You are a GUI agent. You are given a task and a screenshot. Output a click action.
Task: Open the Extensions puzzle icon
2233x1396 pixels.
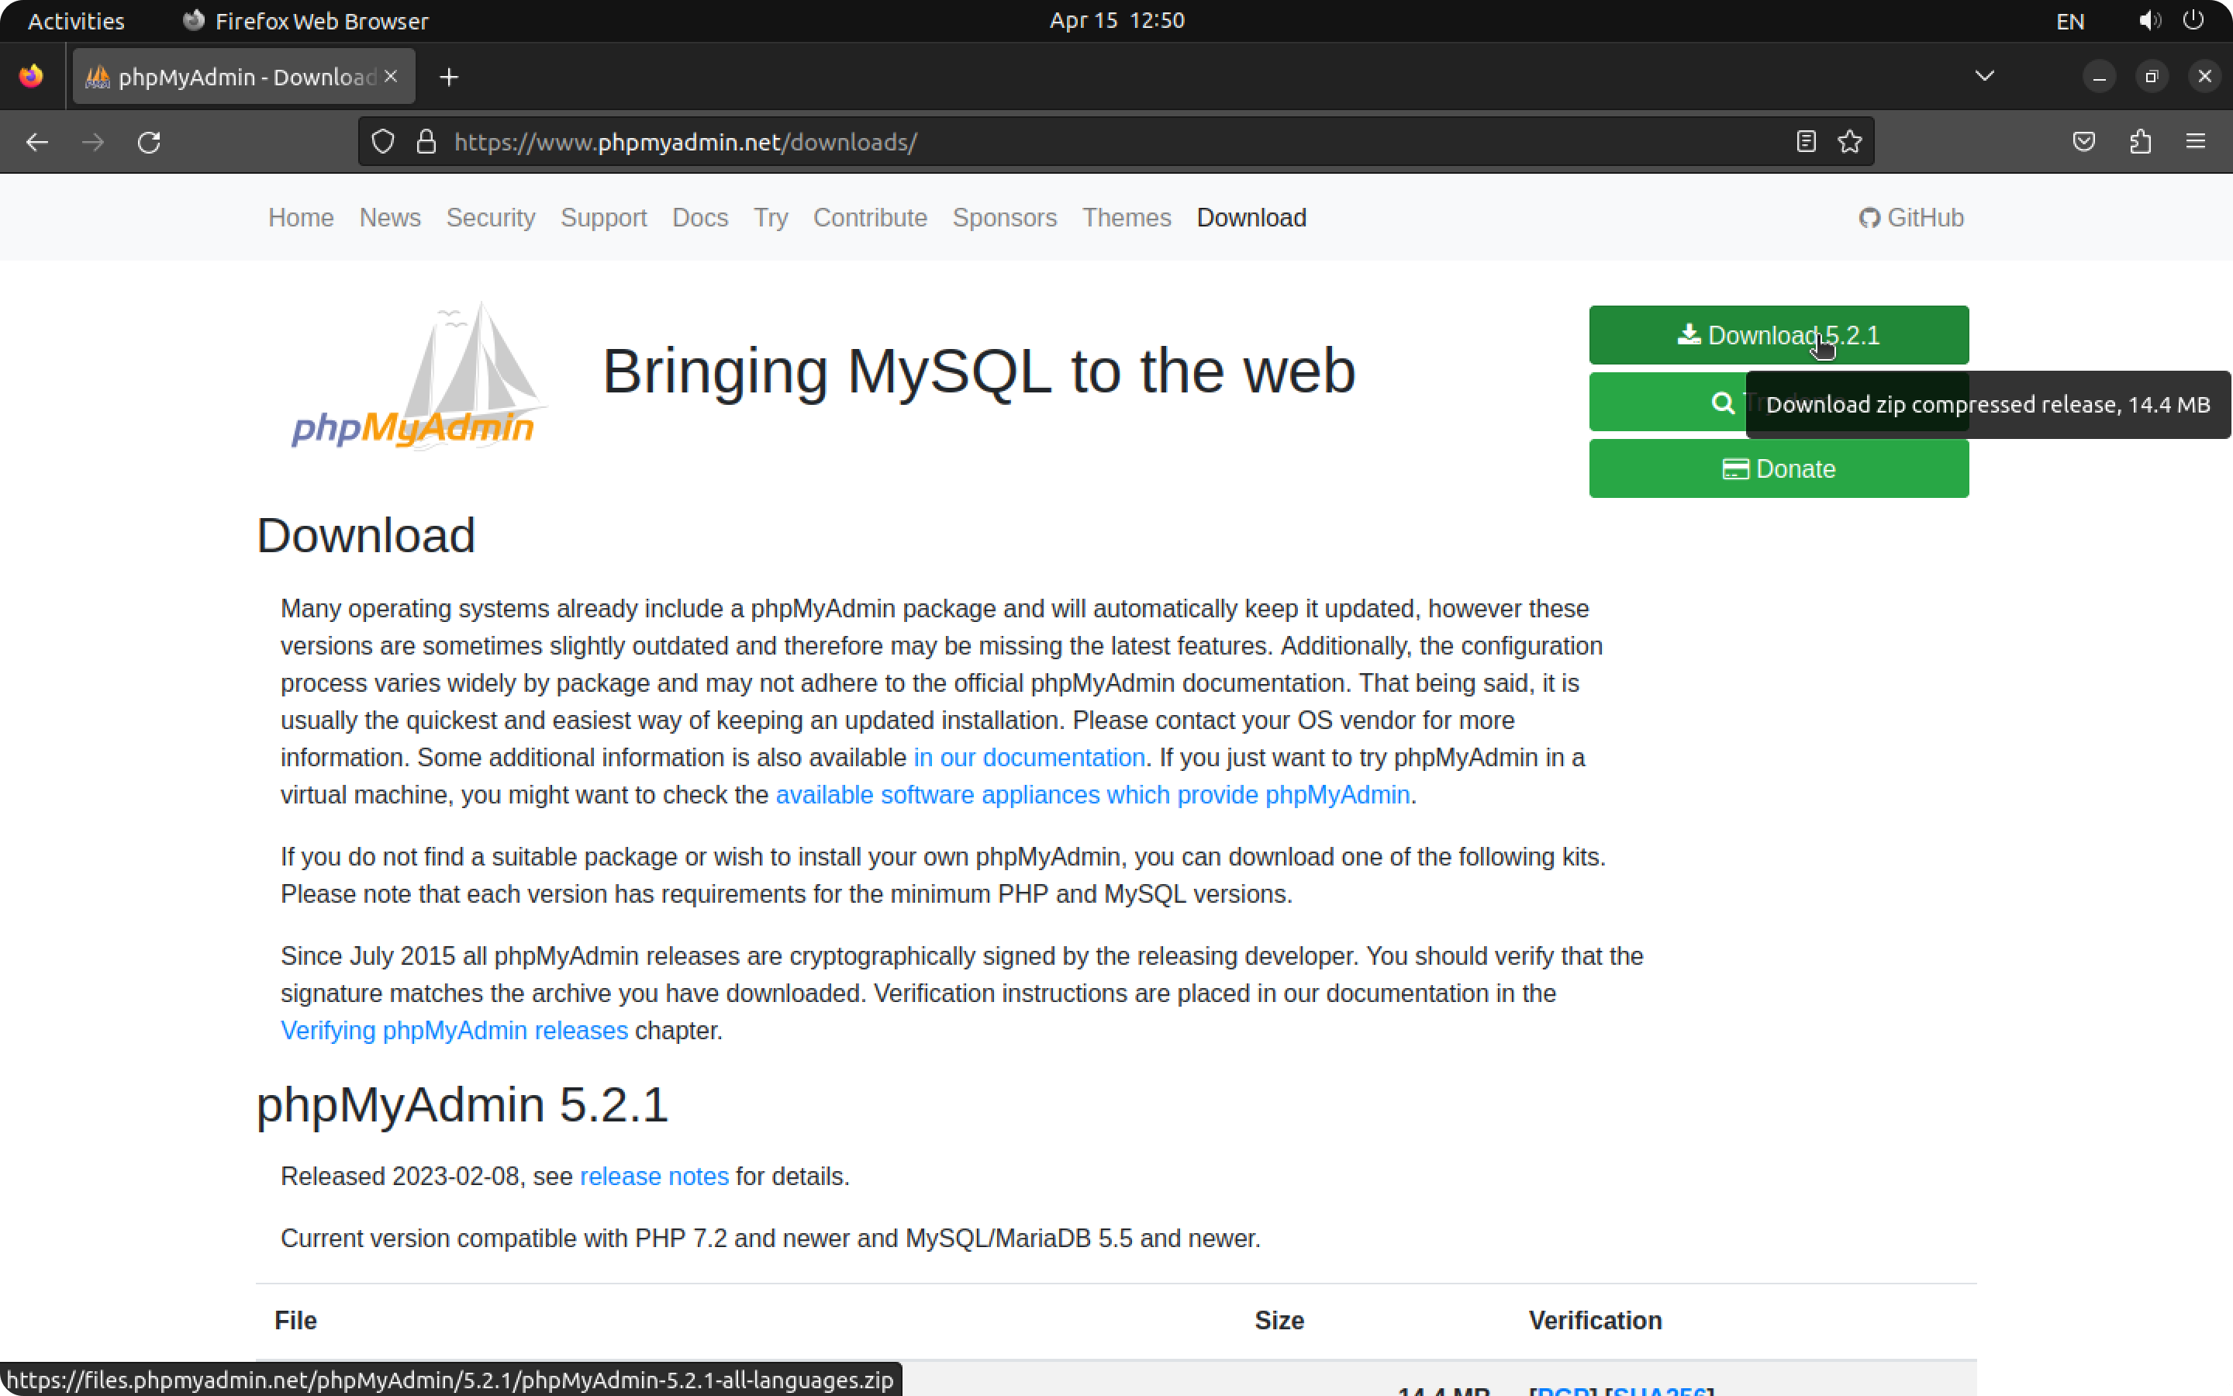pos(2141,141)
